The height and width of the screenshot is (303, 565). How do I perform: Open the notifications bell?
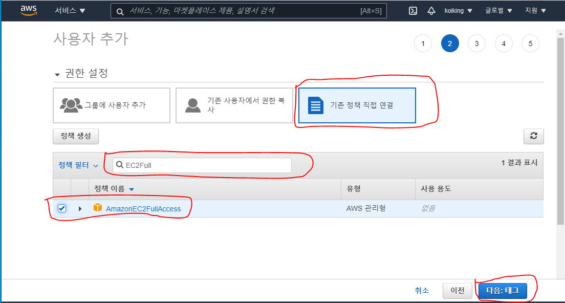[x=431, y=11]
